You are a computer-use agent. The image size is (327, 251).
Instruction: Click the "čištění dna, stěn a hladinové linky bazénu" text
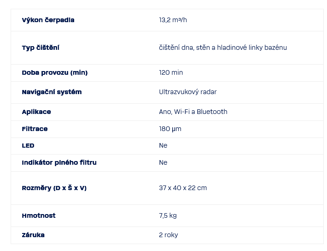coord(223,48)
